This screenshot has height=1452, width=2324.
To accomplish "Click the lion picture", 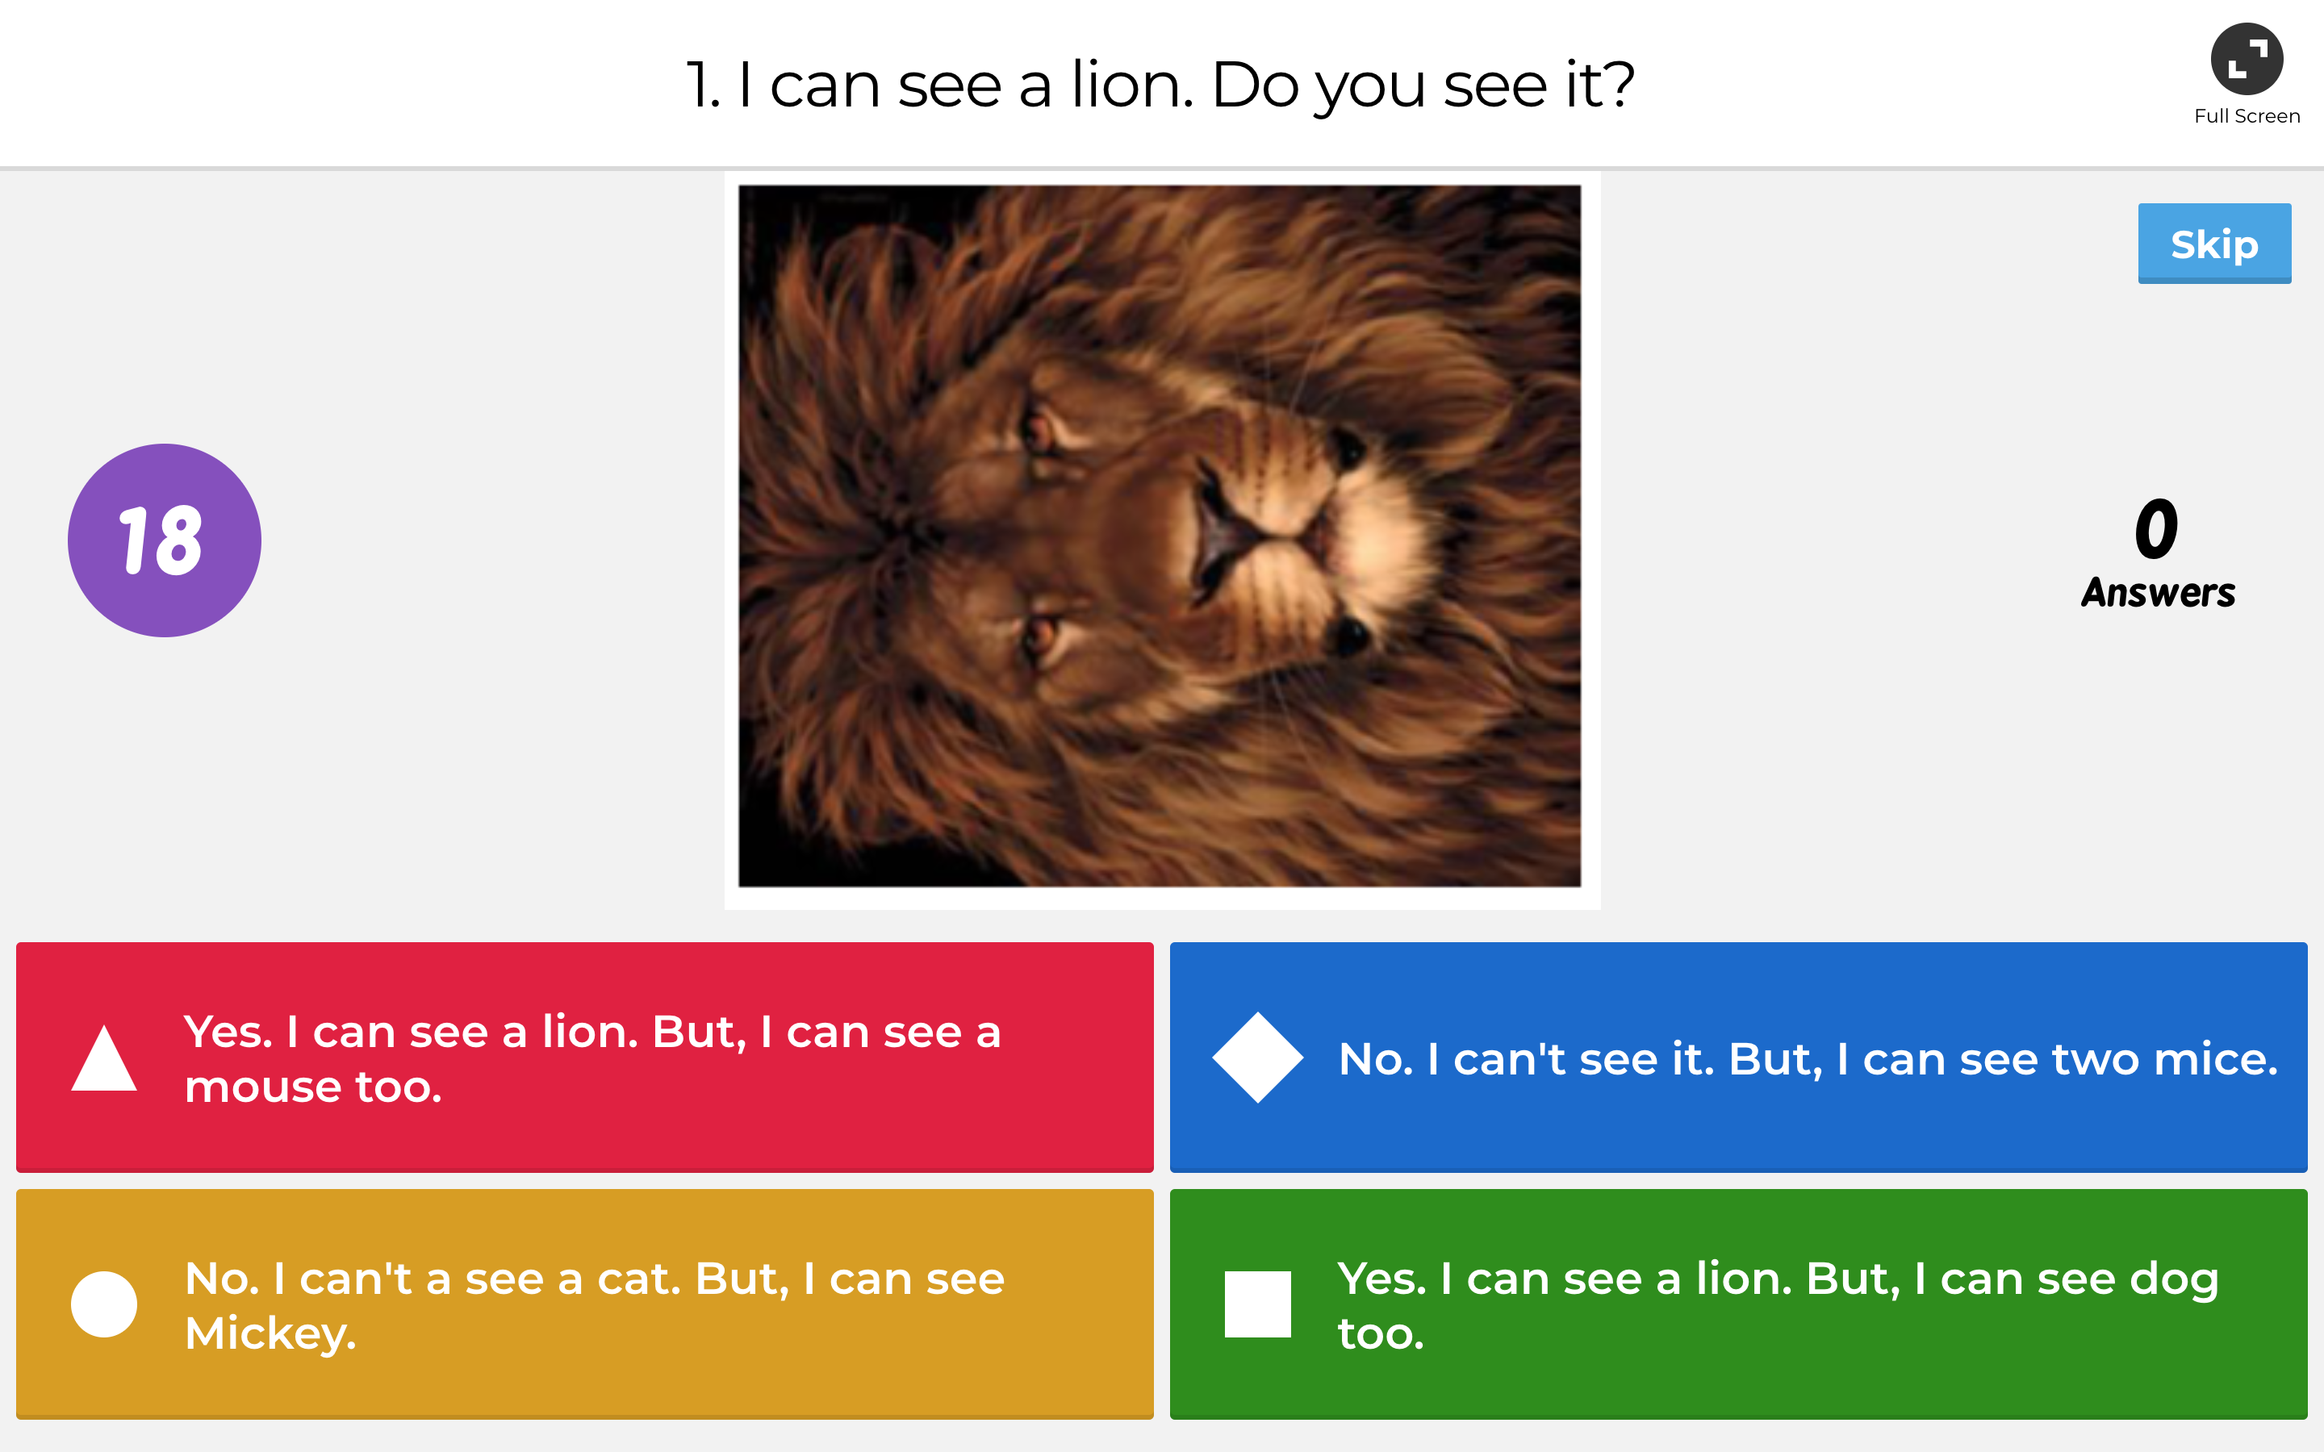I will click(x=1157, y=540).
